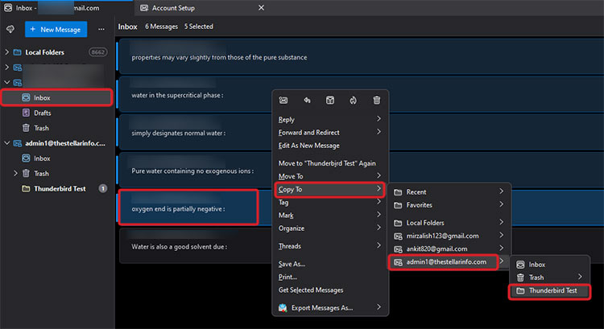The image size is (604, 329).
Task: Open Favorites in Copy To submenu
Action: [x=449, y=205]
